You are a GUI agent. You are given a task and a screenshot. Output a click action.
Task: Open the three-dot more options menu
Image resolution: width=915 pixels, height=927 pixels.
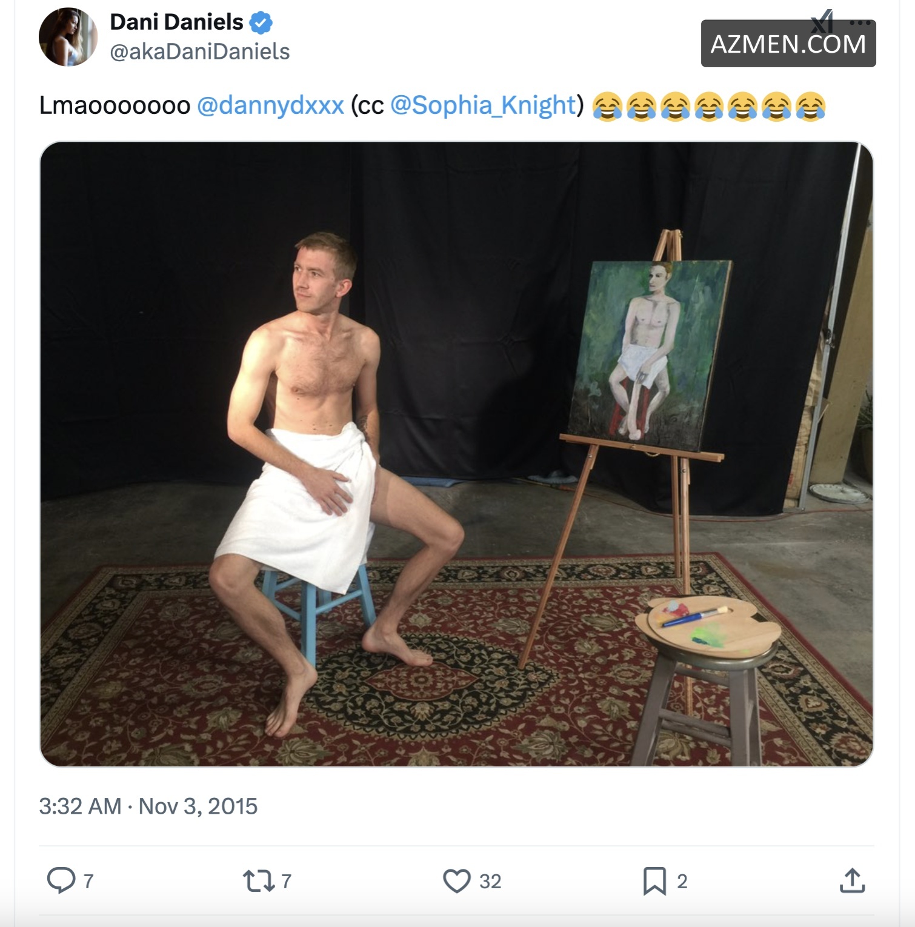860,23
